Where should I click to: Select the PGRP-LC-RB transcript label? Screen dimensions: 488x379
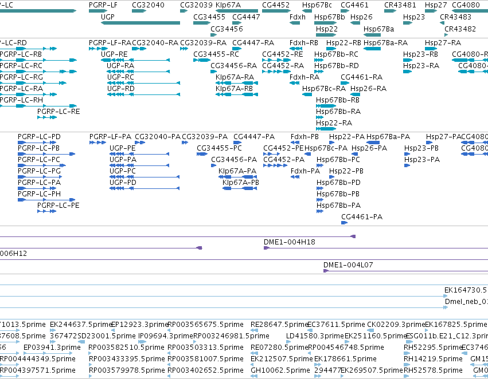click(x=21, y=54)
